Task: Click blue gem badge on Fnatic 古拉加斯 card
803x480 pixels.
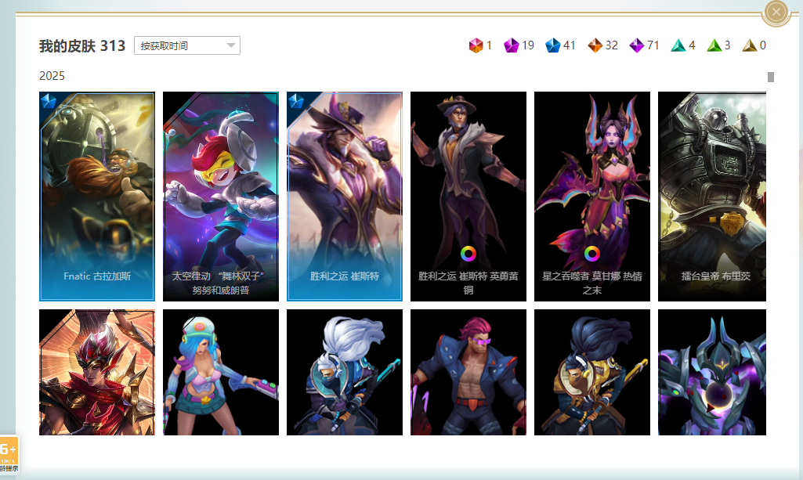Action: tap(48, 101)
